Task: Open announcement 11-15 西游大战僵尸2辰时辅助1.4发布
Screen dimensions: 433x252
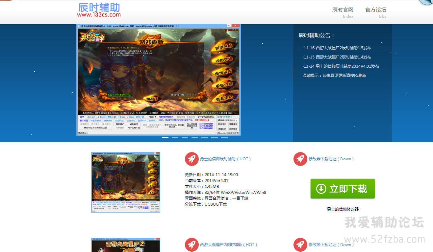Action: pyautogui.click(x=337, y=57)
